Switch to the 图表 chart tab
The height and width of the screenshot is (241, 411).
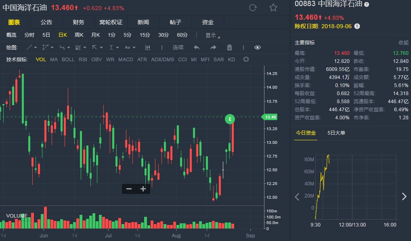pos(14,22)
